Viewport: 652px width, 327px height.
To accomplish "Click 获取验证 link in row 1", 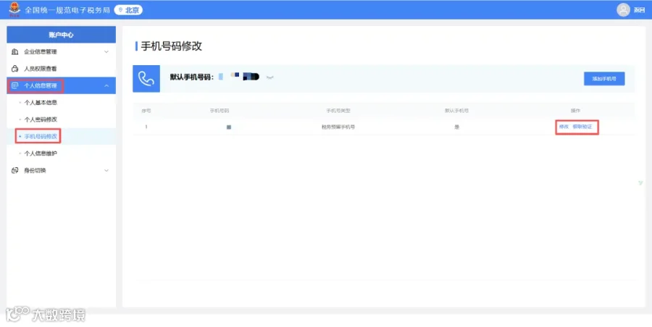I will 582,127.
